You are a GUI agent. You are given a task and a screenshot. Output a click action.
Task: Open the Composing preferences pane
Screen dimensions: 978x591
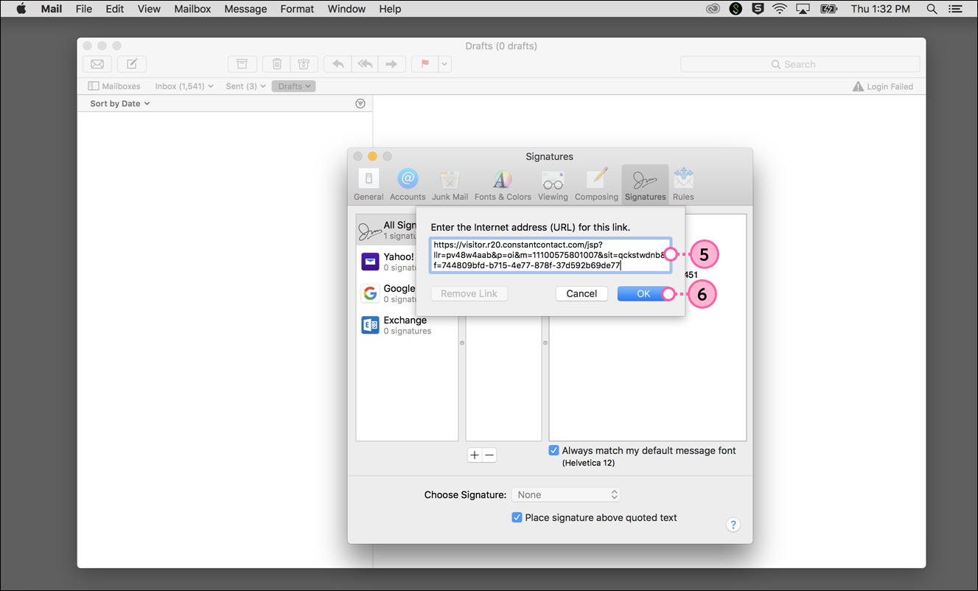pos(596,184)
